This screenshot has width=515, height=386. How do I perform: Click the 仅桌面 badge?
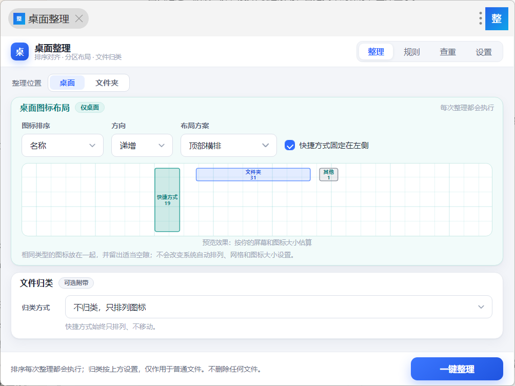90,107
